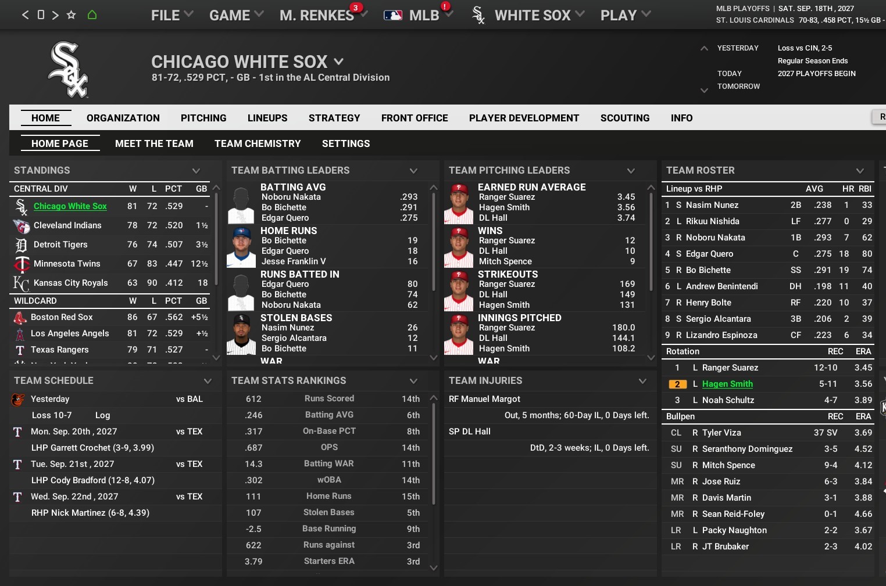Click the bookmark star icon

coord(71,15)
